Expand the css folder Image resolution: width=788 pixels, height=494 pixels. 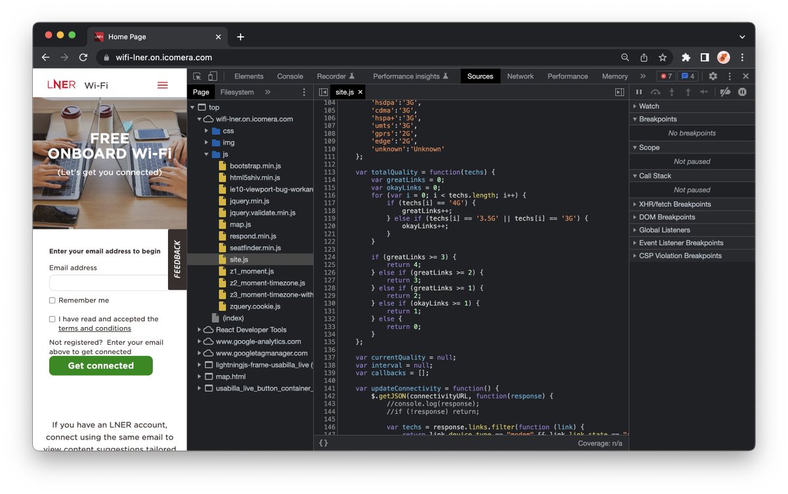click(207, 131)
